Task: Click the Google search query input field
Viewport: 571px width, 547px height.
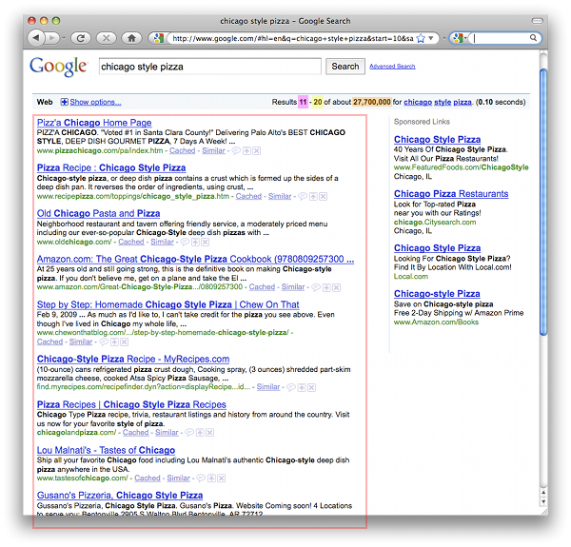Action: 209,67
